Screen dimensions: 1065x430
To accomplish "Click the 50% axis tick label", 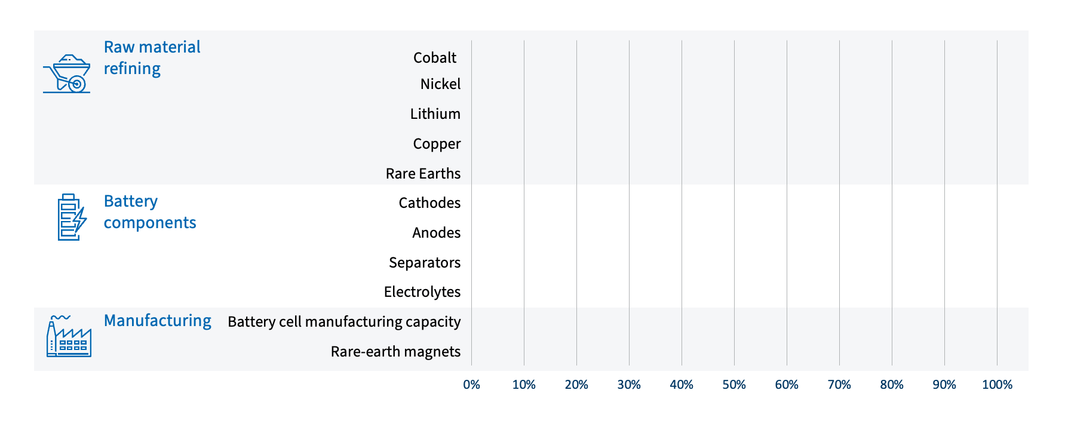I will tap(734, 385).
